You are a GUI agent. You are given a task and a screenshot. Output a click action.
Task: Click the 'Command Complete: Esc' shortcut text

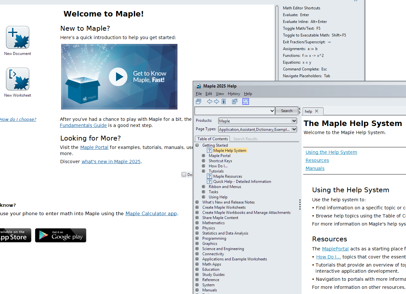(305, 69)
